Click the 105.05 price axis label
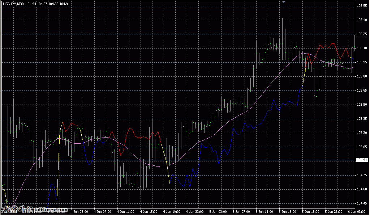 362,147
